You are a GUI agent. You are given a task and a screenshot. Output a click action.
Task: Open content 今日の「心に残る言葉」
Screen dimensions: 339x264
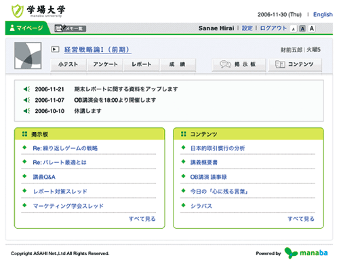tap(219, 192)
